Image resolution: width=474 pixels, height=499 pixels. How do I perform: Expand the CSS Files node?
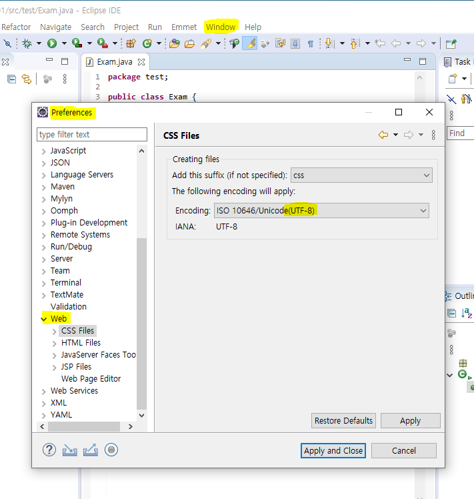[x=55, y=332]
